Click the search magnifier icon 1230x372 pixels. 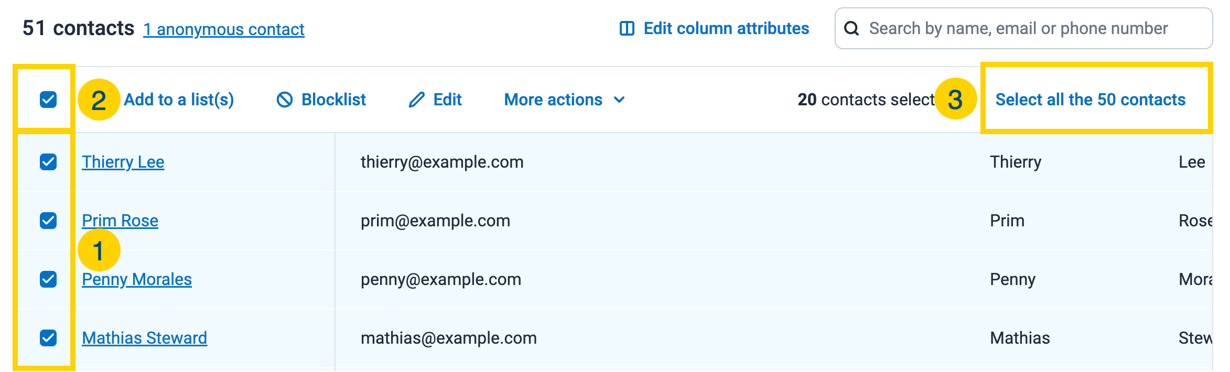tap(851, 28)
